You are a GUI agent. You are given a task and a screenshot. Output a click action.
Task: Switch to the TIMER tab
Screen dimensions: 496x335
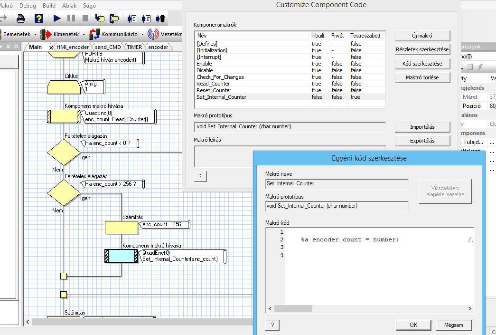coord(134,47)
